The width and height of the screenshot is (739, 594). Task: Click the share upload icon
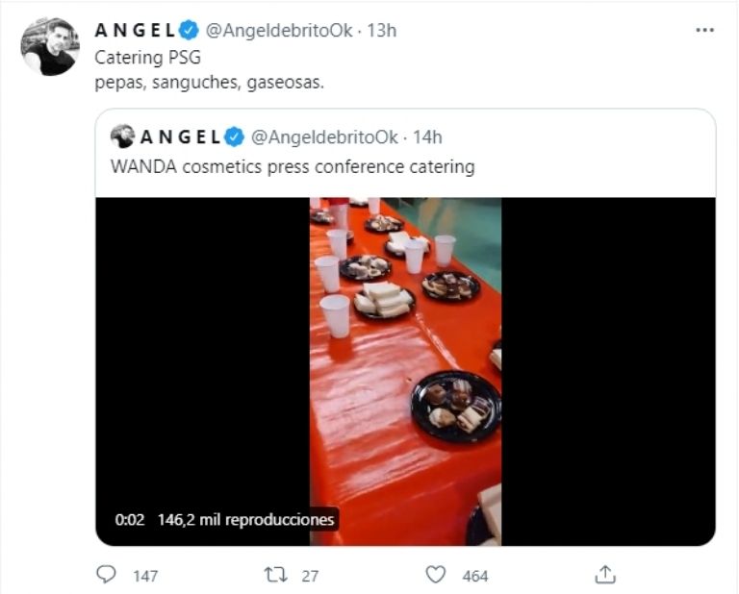coord(605,575)
